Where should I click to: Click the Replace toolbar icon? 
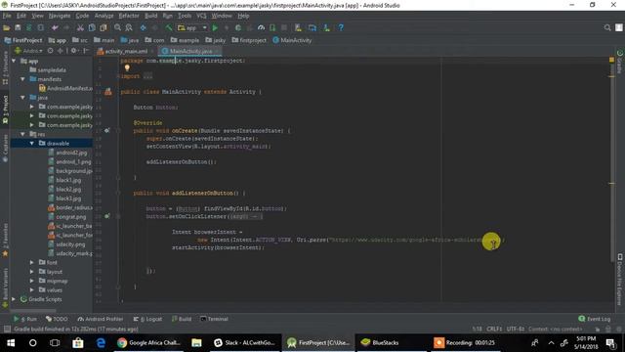click(129, 28)
